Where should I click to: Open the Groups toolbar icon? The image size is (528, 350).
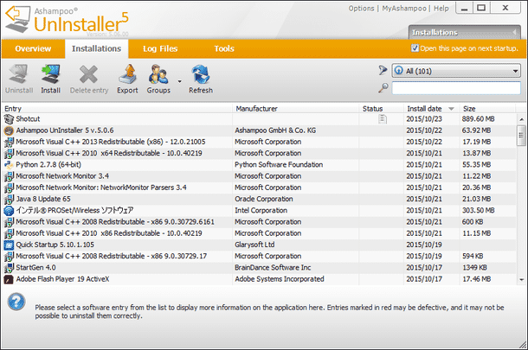pyautogui.click(x=158, y=74)
